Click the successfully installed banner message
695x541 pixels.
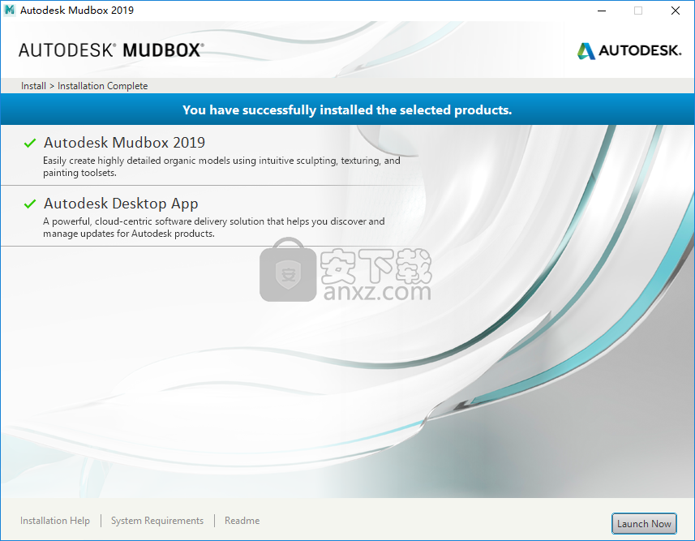click(347, 110)
